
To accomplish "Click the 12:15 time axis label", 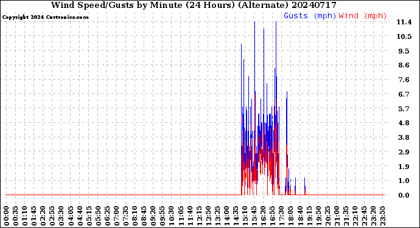I will [x=199, y=216].
